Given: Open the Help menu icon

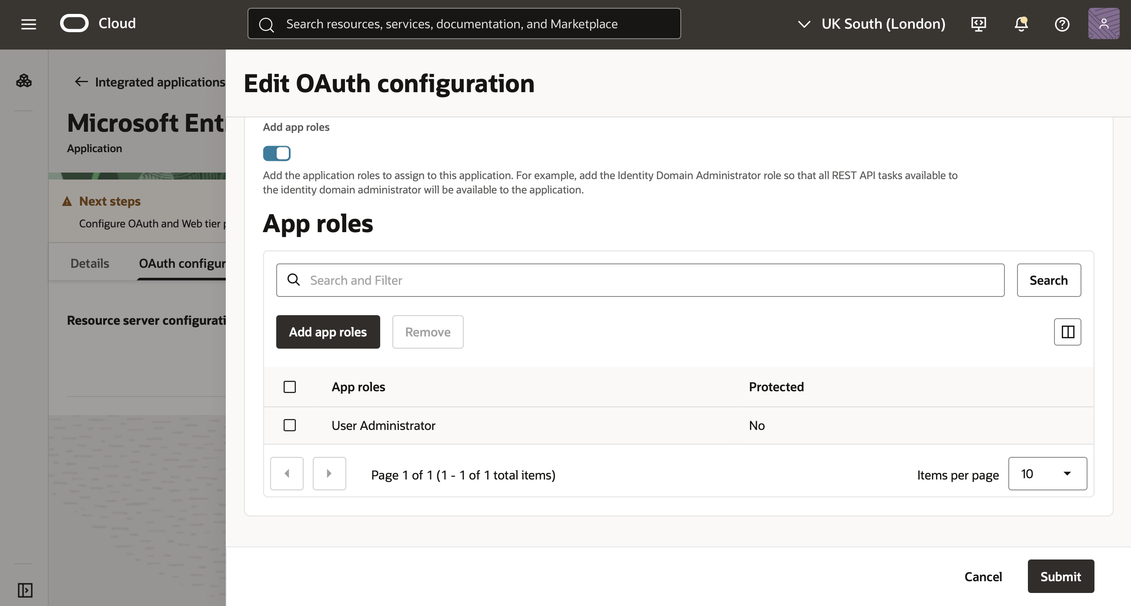Looking at the screenshot, I should (1062, 24).
